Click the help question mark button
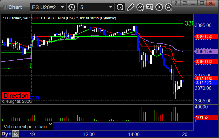 point(176,3)
